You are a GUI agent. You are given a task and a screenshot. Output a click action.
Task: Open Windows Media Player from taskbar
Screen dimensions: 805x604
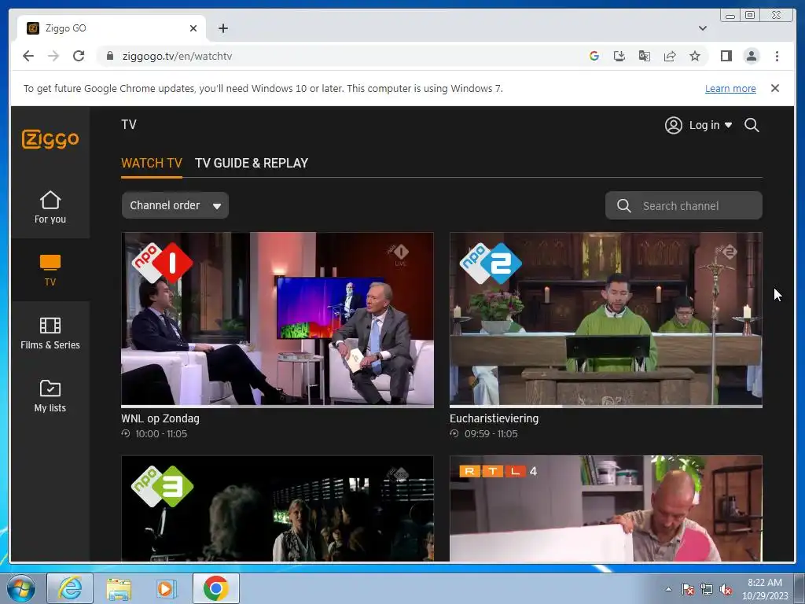(x=165, y=588)
